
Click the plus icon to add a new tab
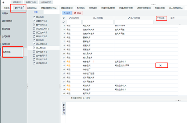pyautogui.click(x=3, y=2)
